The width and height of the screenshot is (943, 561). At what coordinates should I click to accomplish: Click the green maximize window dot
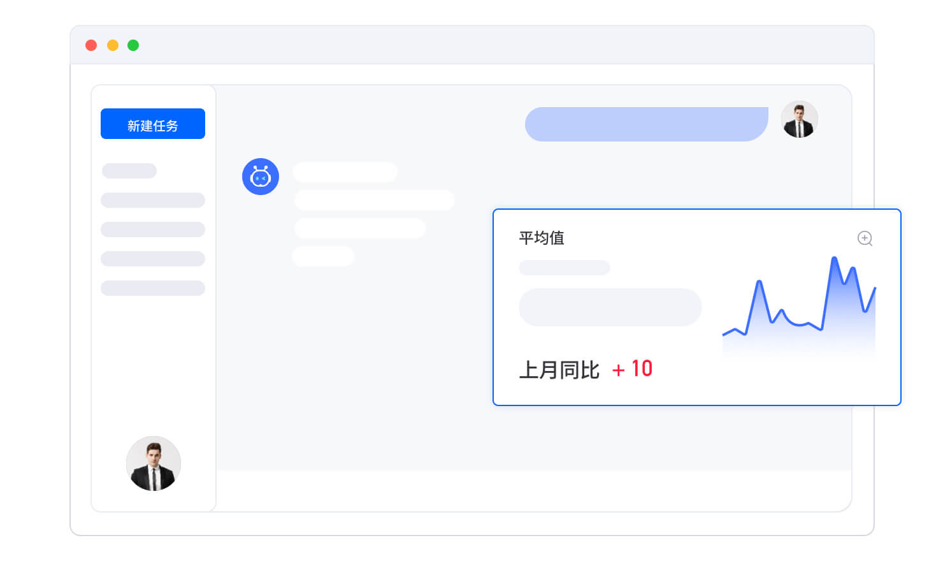click(x=133, y=45)
